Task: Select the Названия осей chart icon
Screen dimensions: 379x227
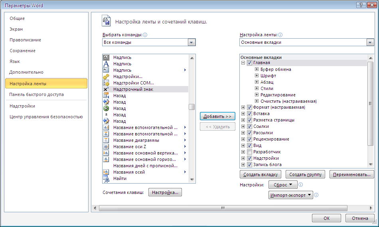Action: pos(106,172)
